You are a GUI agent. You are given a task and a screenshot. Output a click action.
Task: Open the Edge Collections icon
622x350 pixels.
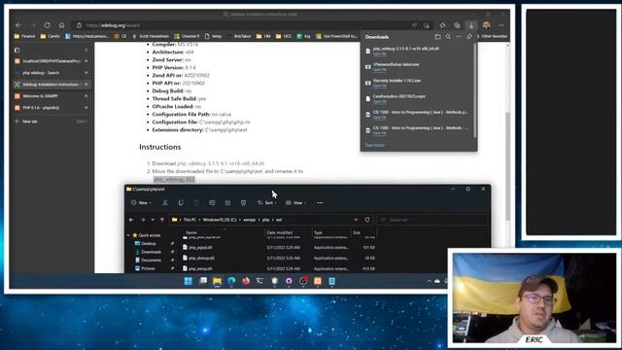[x=457, y=25]
